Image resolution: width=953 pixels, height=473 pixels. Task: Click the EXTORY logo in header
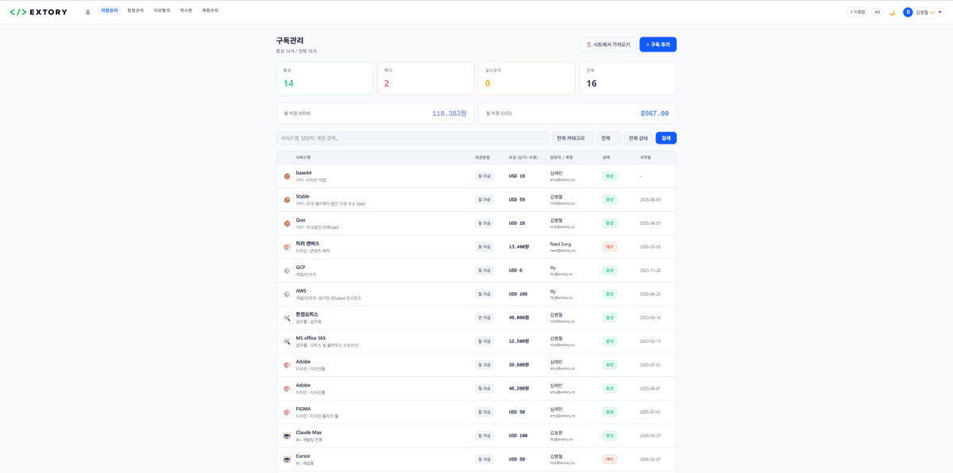pos(38,12)
